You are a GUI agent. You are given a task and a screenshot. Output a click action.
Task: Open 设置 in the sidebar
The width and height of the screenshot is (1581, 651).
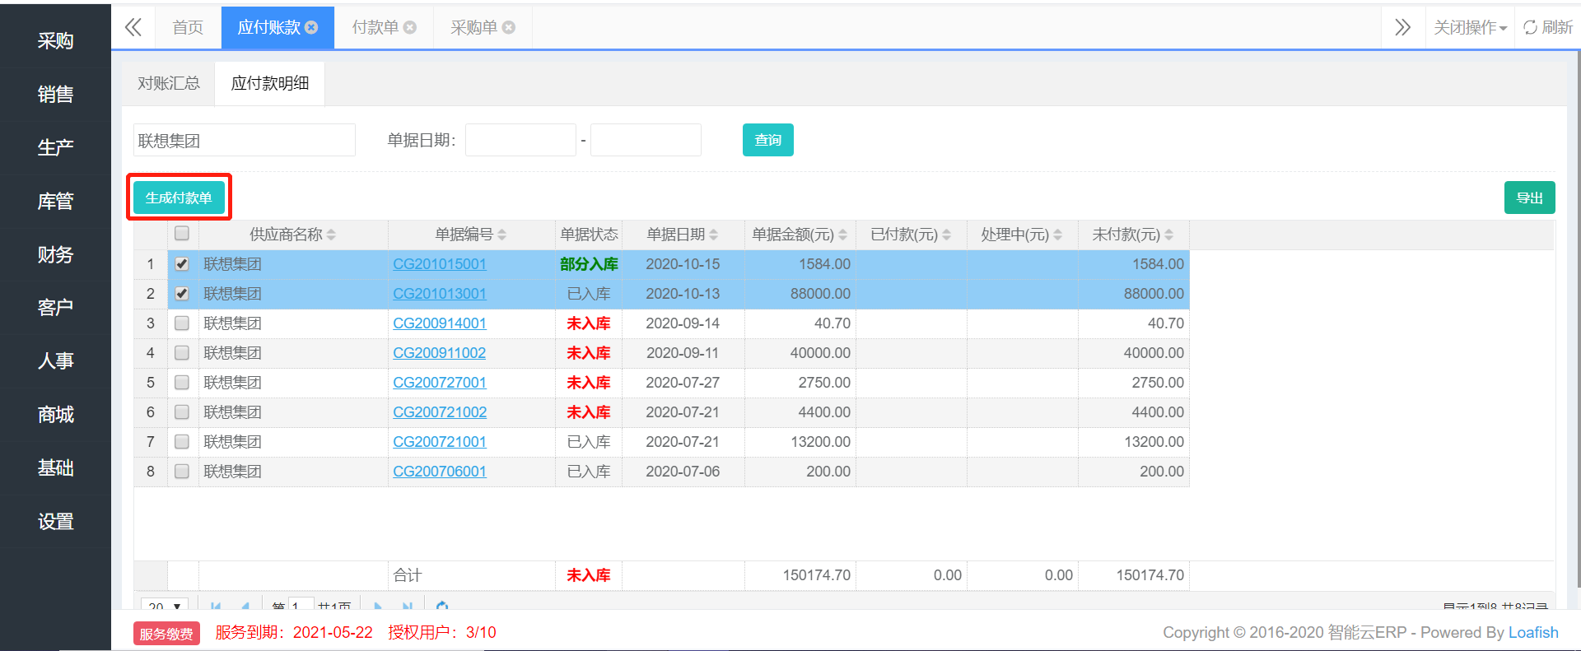click(x=55, y=521)
